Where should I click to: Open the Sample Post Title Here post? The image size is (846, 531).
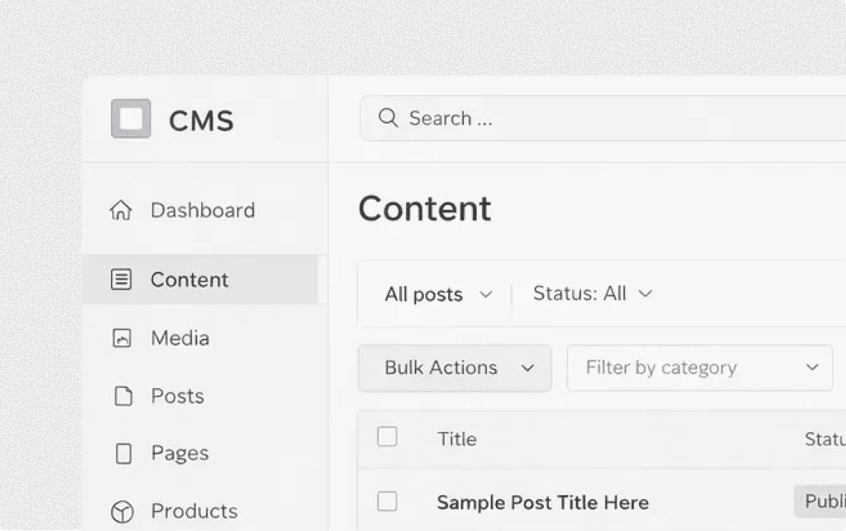pyautogui.click(x=543, y=503)
